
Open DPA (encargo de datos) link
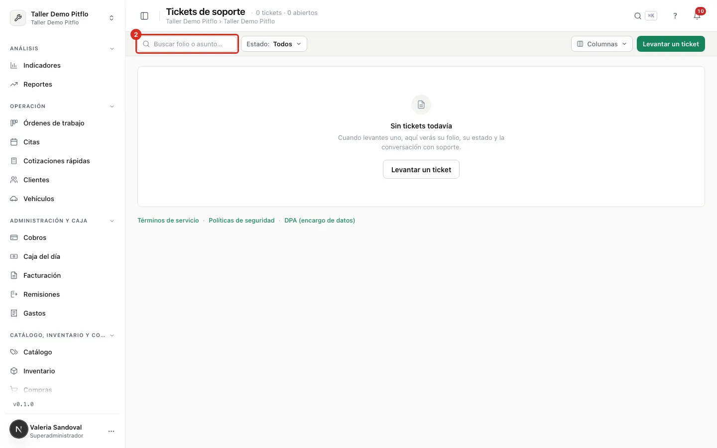coord(320,221)
